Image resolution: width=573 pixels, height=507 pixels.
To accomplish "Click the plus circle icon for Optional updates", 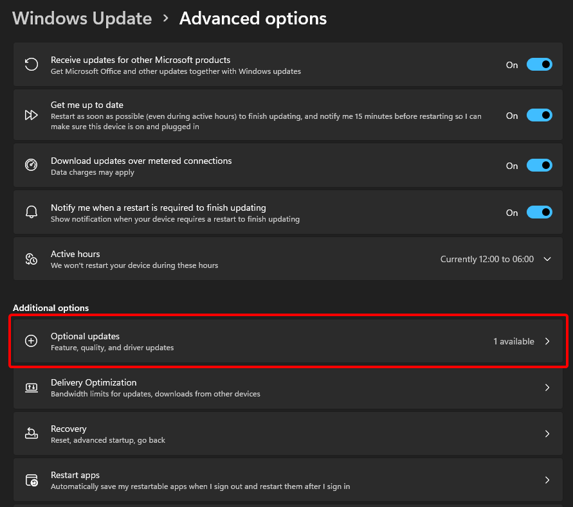I will pyautogui.click(x=32, y=341).
